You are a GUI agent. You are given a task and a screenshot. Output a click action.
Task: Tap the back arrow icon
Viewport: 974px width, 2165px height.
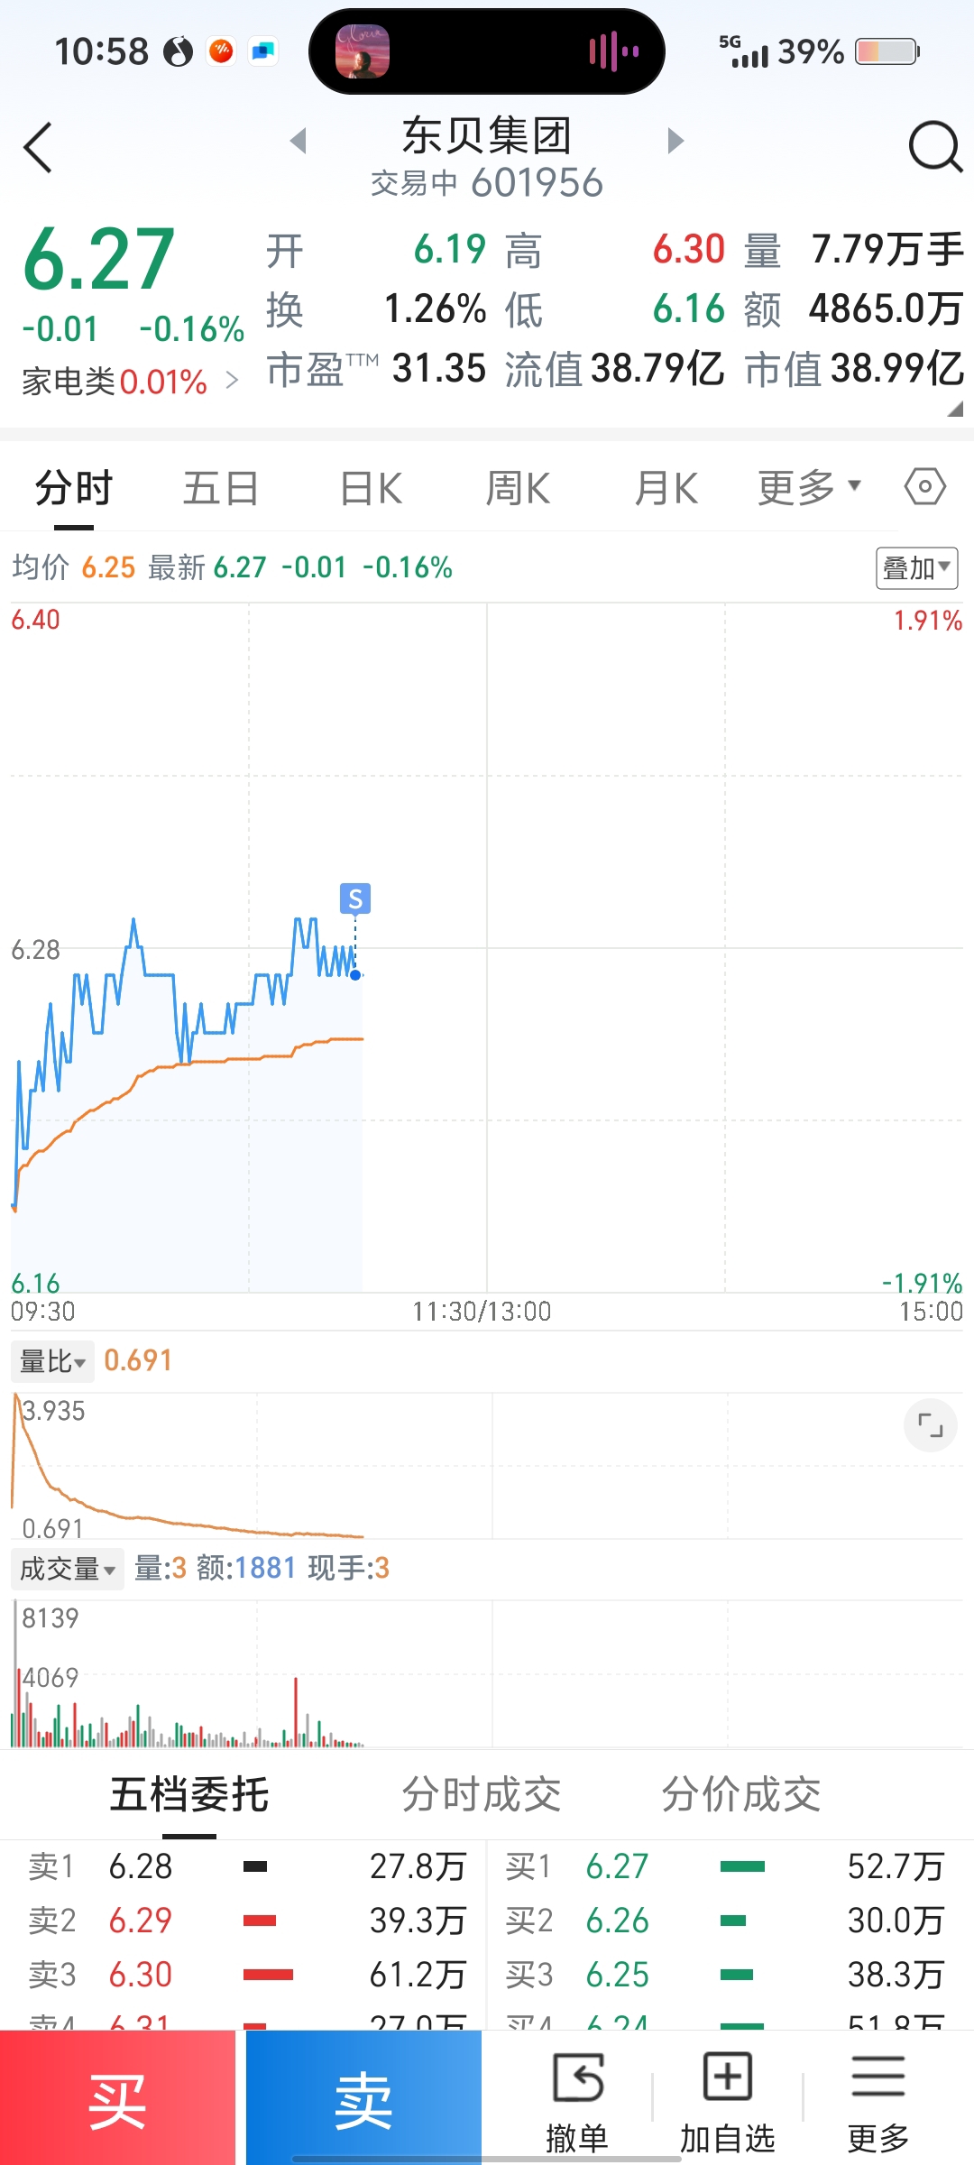38,147
